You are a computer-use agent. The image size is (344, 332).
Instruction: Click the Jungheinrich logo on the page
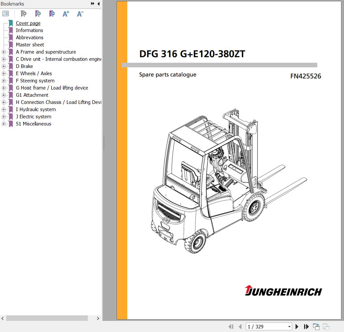point(283,291)
